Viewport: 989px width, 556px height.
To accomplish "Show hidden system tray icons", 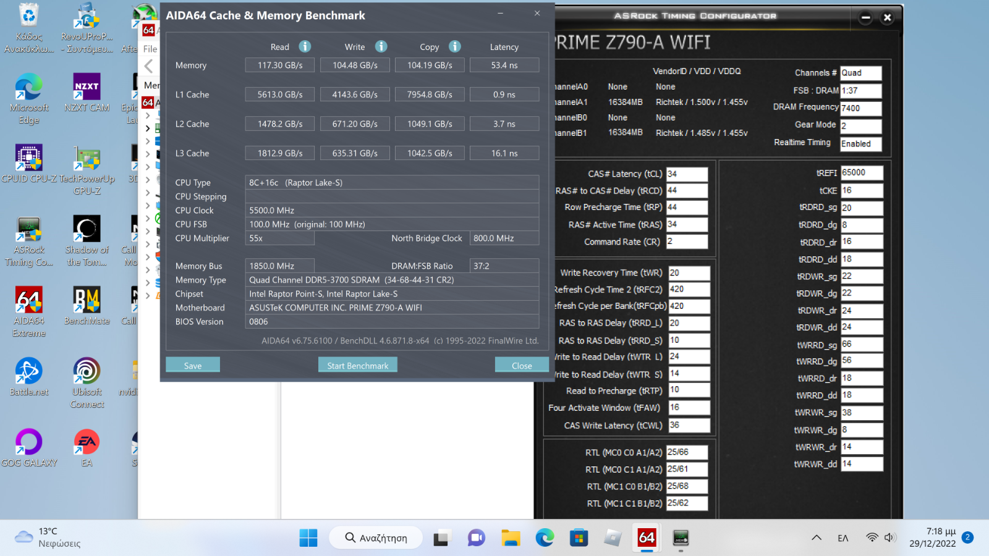I will coord(817,537).
